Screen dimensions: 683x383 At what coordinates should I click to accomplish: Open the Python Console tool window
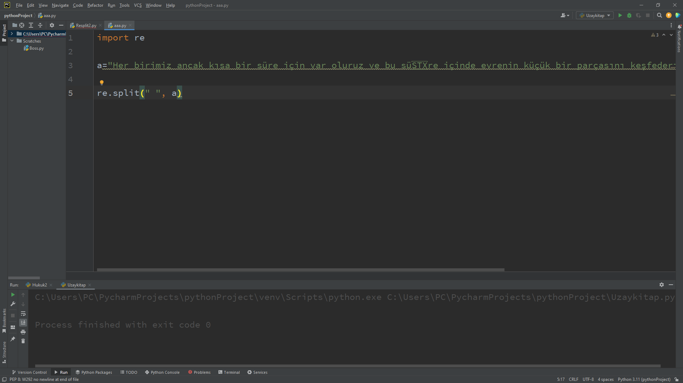[162, 372]
